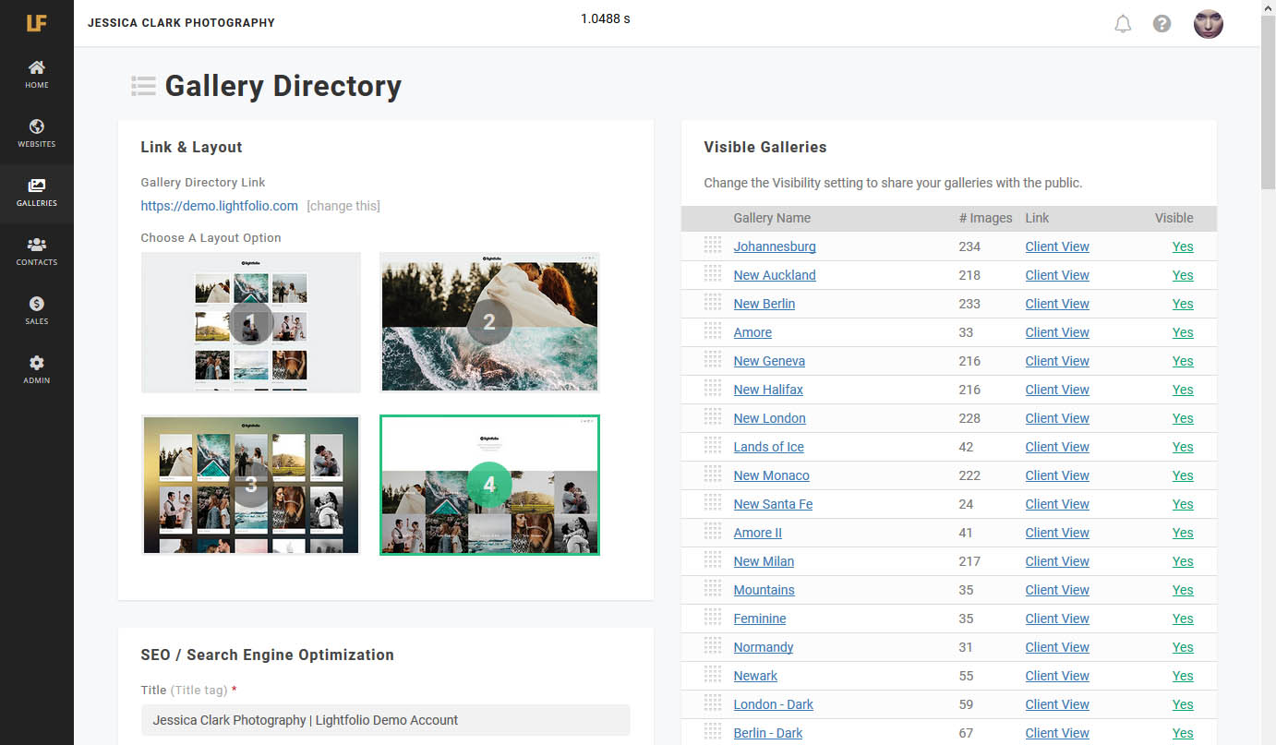Go to Websites via globe icon
1276x745 pixels.
point(37,133)
